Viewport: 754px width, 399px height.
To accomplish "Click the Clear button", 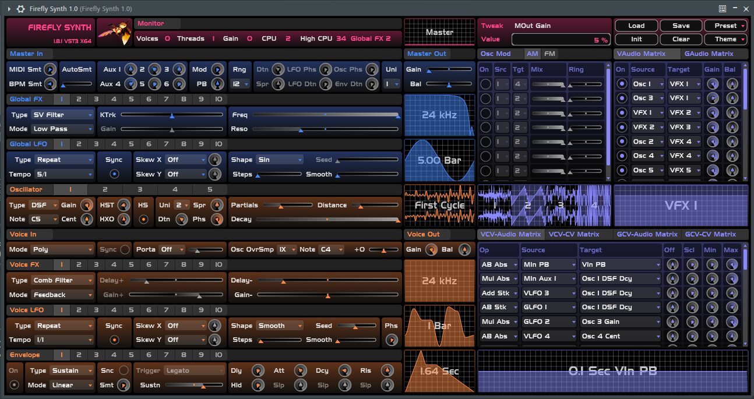I will 681,39.
